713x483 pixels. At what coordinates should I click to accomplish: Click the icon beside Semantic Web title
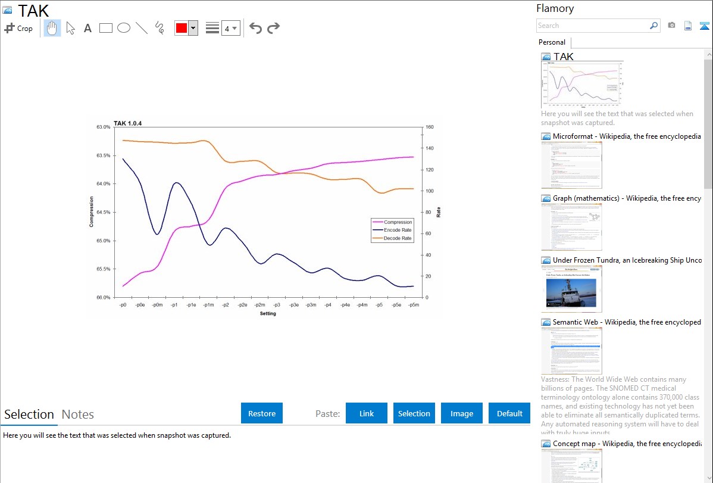click(546, 322)
